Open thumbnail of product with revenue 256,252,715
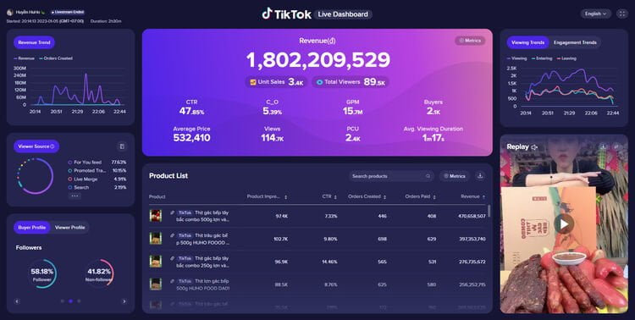The image size is (635, 320). tap(156, 284)
